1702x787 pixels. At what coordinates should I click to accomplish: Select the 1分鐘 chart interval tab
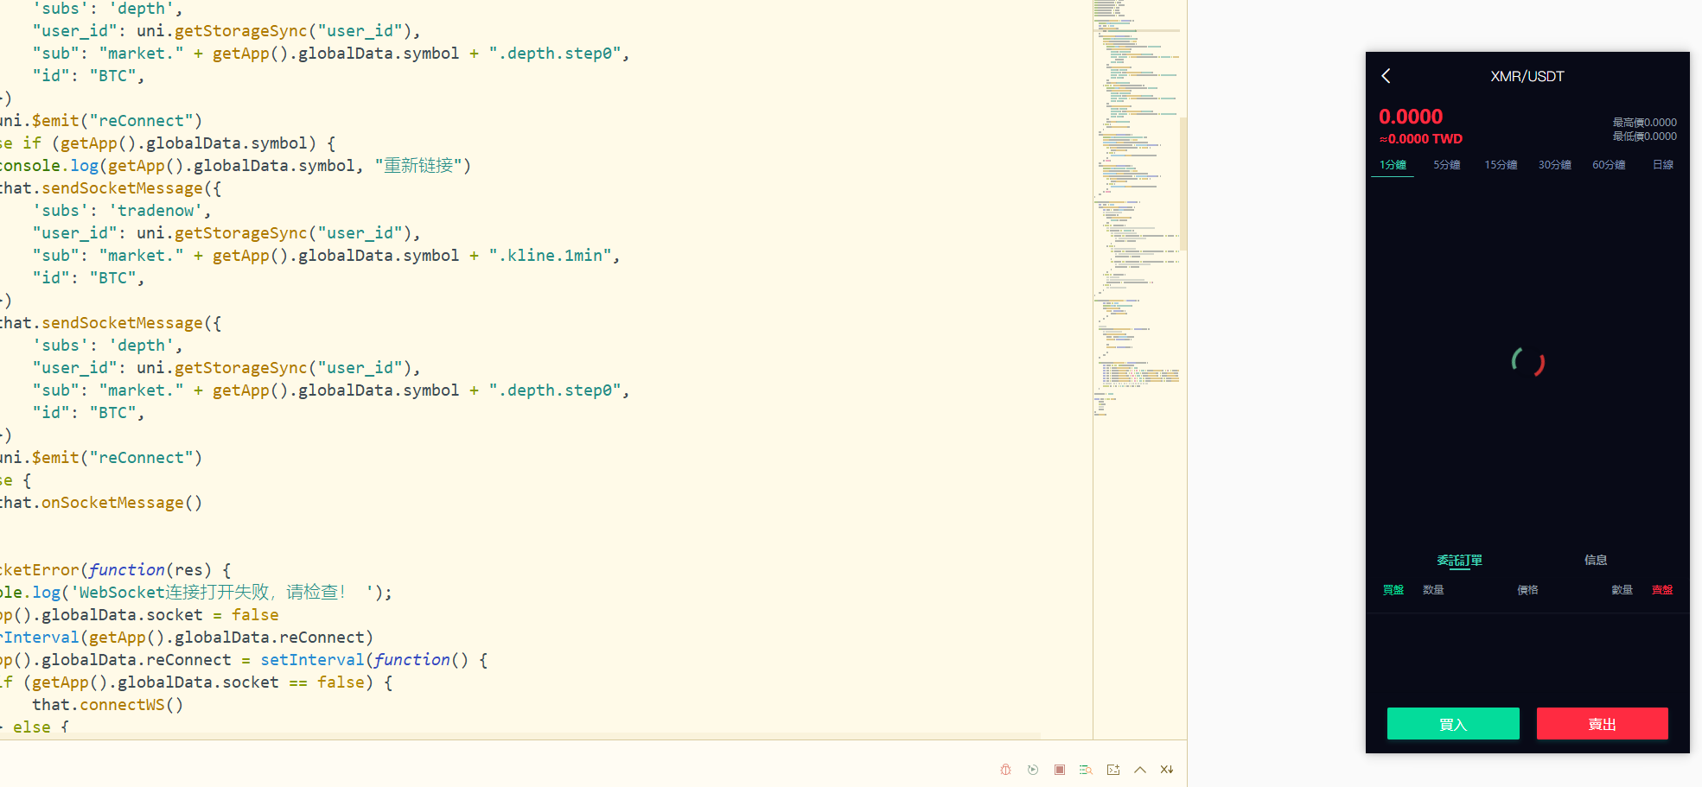(x=1393, y=165)
